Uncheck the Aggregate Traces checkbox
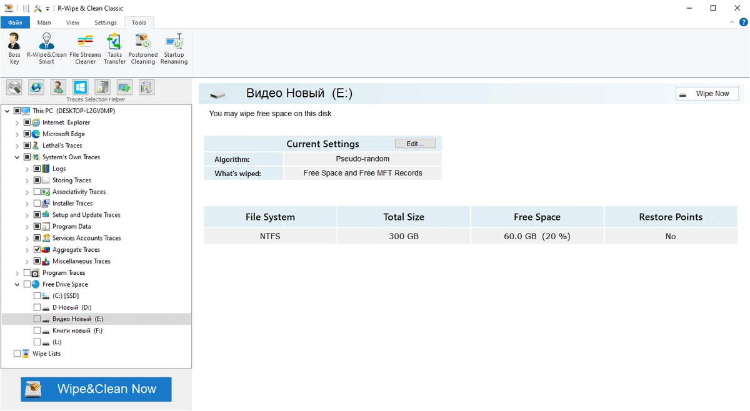 (37, 250)
